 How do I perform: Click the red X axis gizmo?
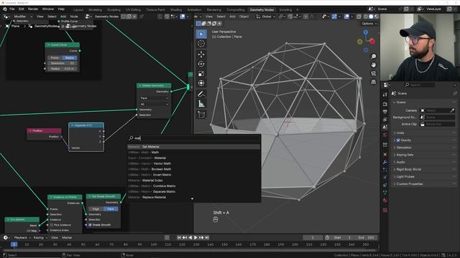coord(372,42)
